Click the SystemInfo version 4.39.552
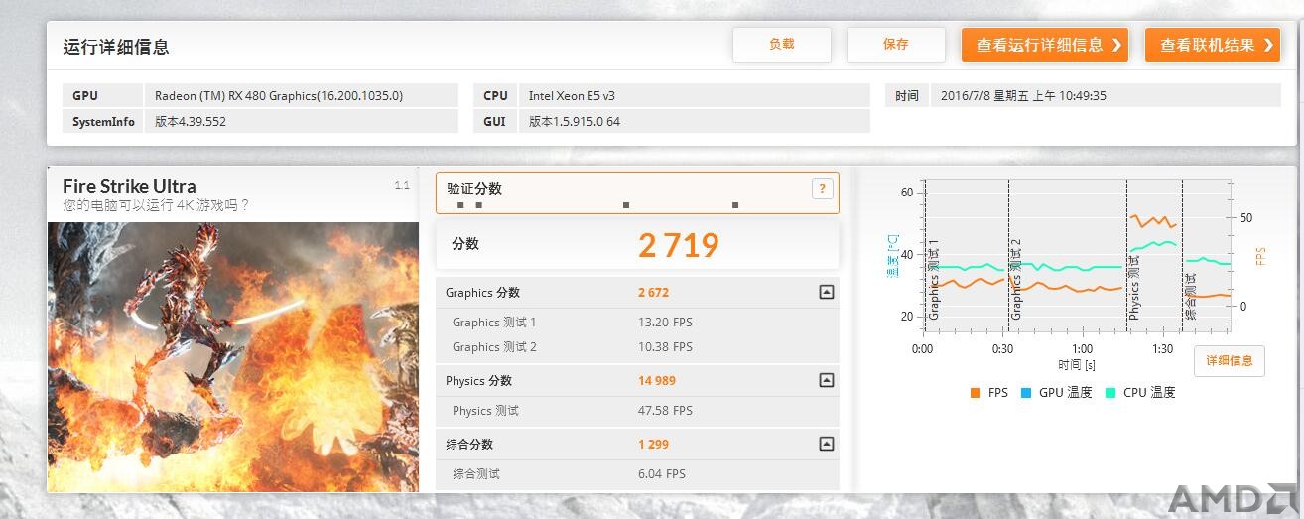 point(191,122)
